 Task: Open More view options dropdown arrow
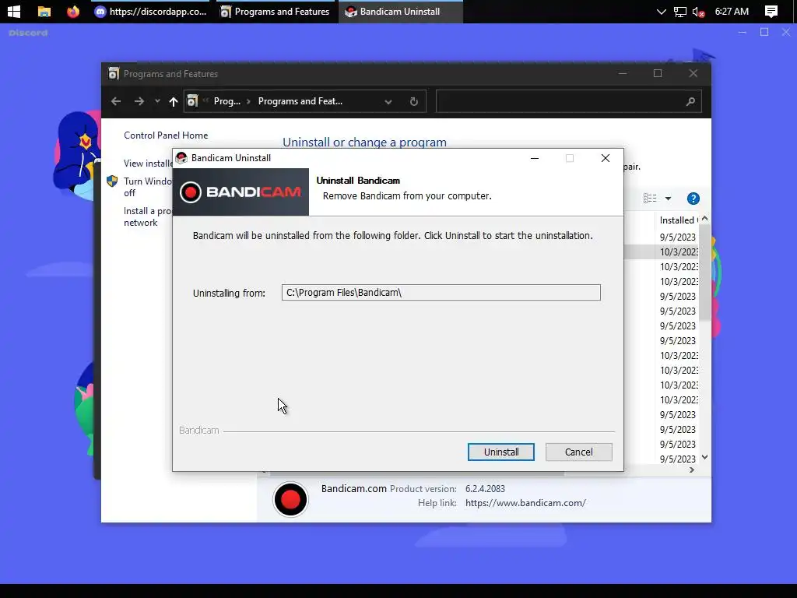668,199
